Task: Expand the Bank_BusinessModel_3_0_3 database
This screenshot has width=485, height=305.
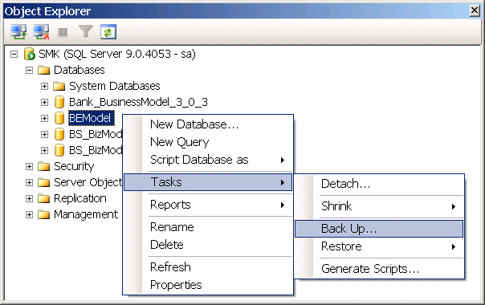Action: pos(44,103)
